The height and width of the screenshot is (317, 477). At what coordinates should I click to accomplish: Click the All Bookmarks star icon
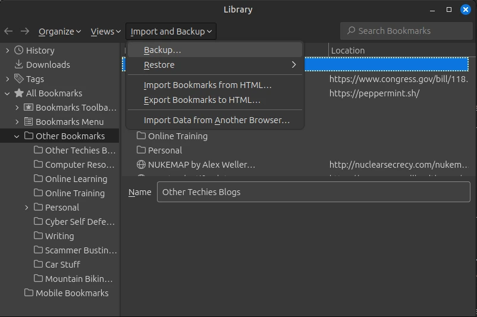tap(19, 93)
